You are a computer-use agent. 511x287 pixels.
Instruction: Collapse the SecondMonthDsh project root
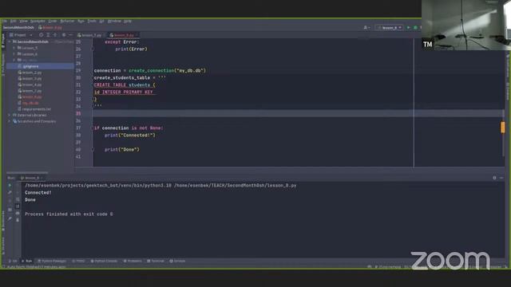(10, 41)
